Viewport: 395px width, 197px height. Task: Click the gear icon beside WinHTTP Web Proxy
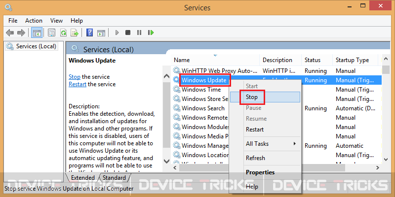(177, 70)
